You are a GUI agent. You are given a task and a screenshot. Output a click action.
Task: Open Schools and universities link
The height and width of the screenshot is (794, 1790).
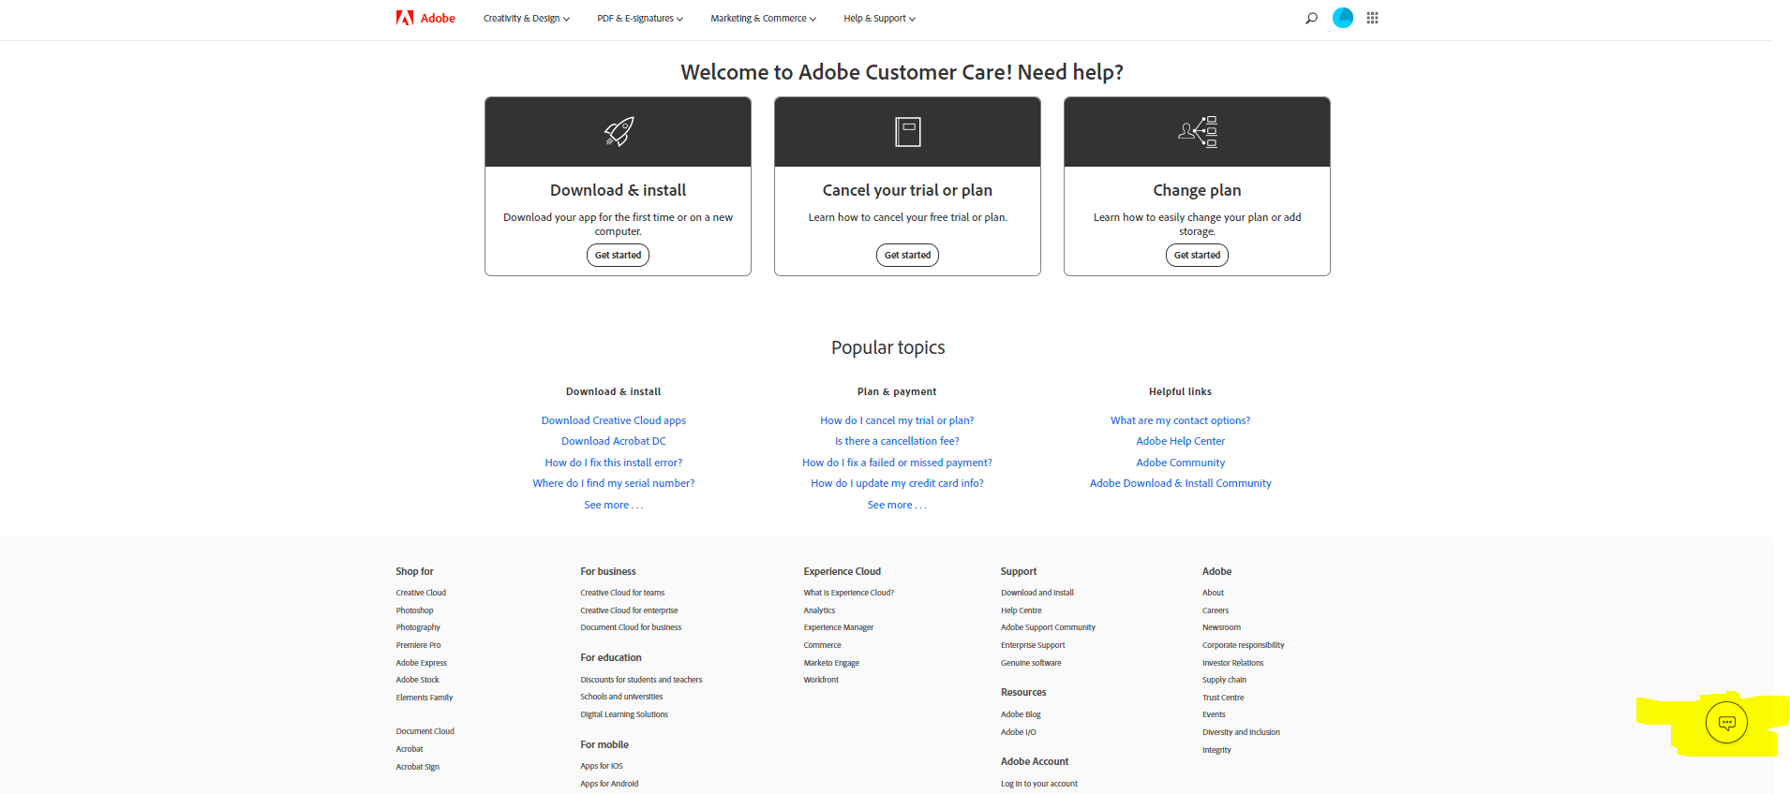point(621,697)
